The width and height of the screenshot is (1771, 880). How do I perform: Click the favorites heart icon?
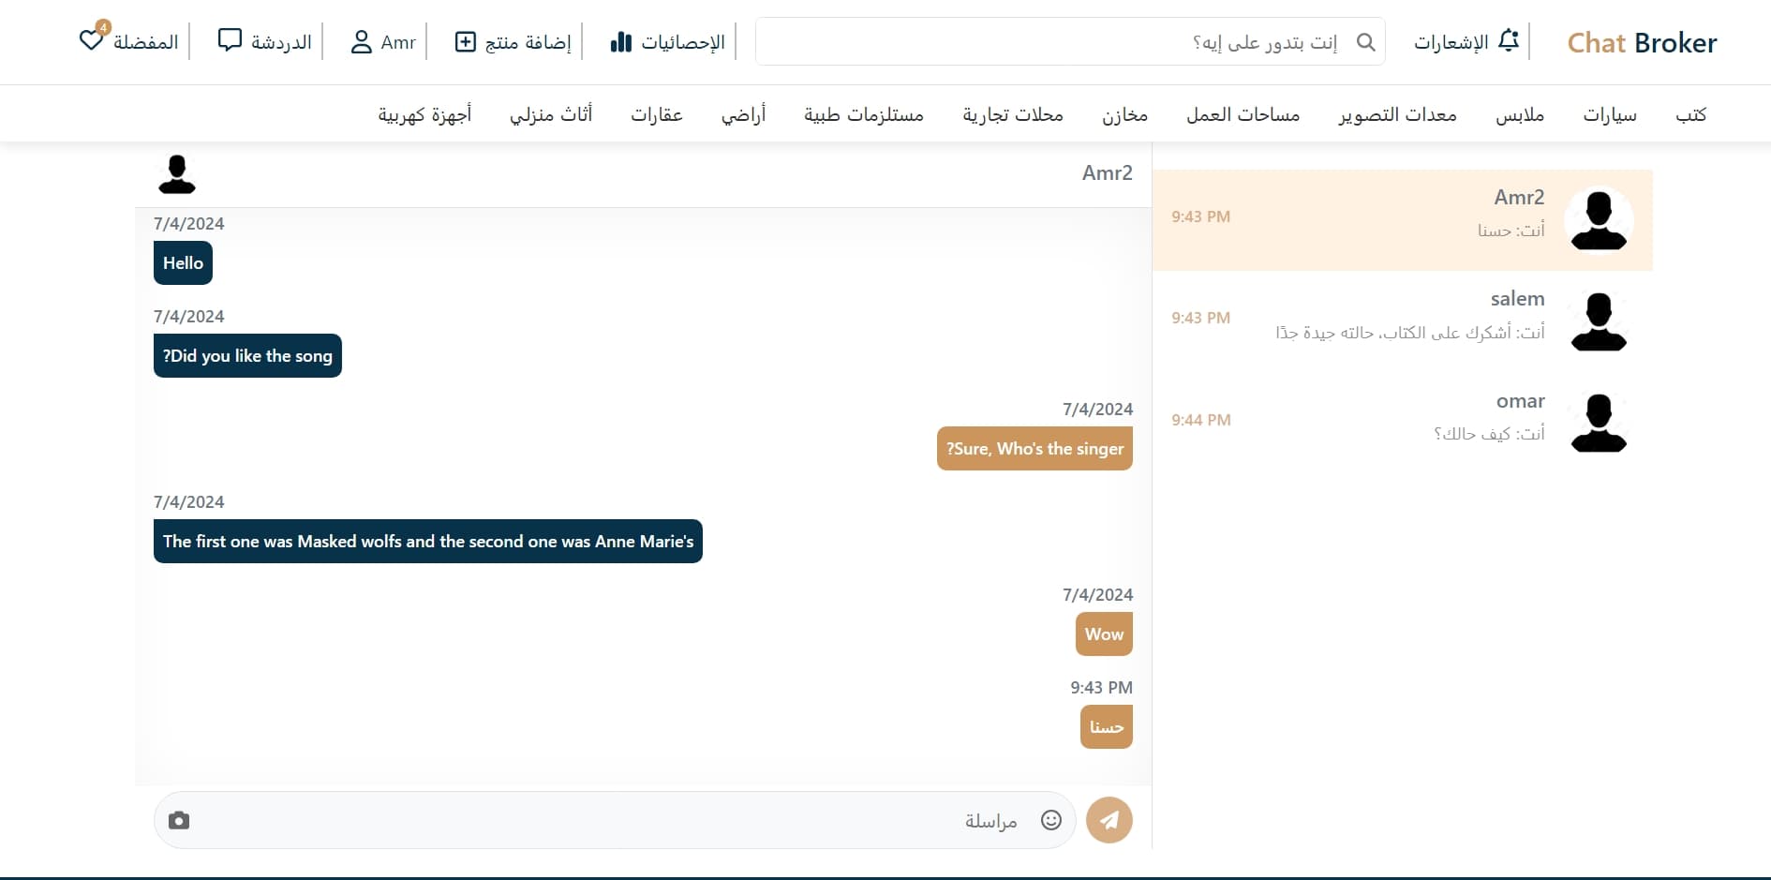point(92,41)
